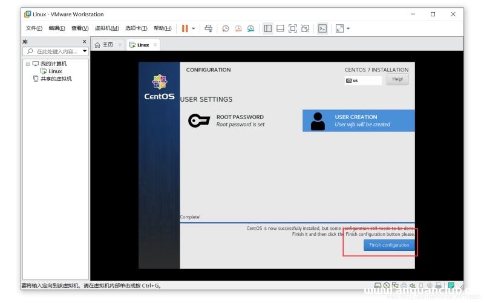The width and height of the screenshot is (484, 303).
Task: Toggle the library sidebar view icon
Action: coord(268,28)
